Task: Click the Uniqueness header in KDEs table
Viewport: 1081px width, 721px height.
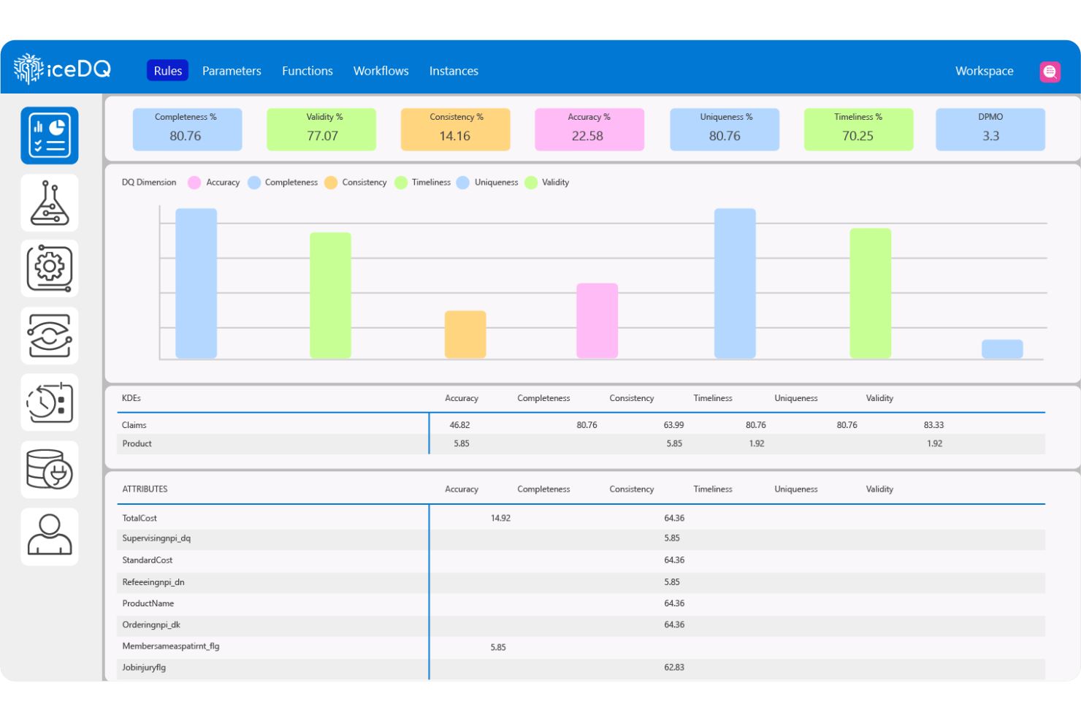Action: tap(796, 398)
